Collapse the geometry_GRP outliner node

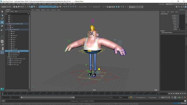8,29
